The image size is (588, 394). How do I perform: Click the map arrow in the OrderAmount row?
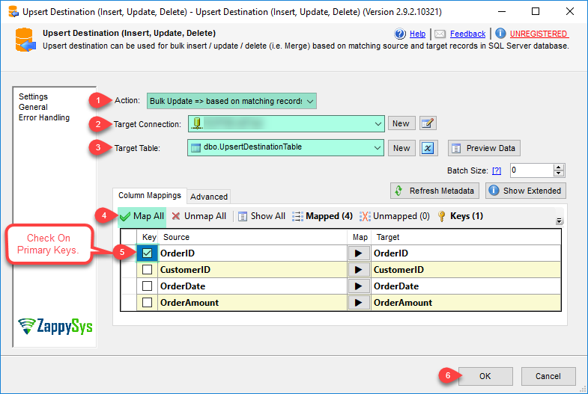point(359,303)
